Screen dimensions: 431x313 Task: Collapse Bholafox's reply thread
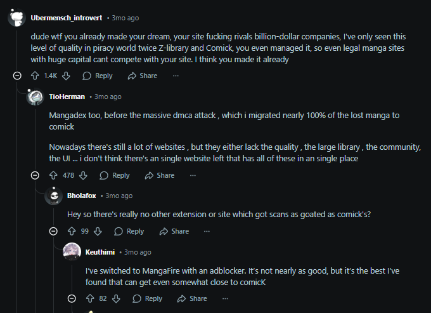coord(54,231)
